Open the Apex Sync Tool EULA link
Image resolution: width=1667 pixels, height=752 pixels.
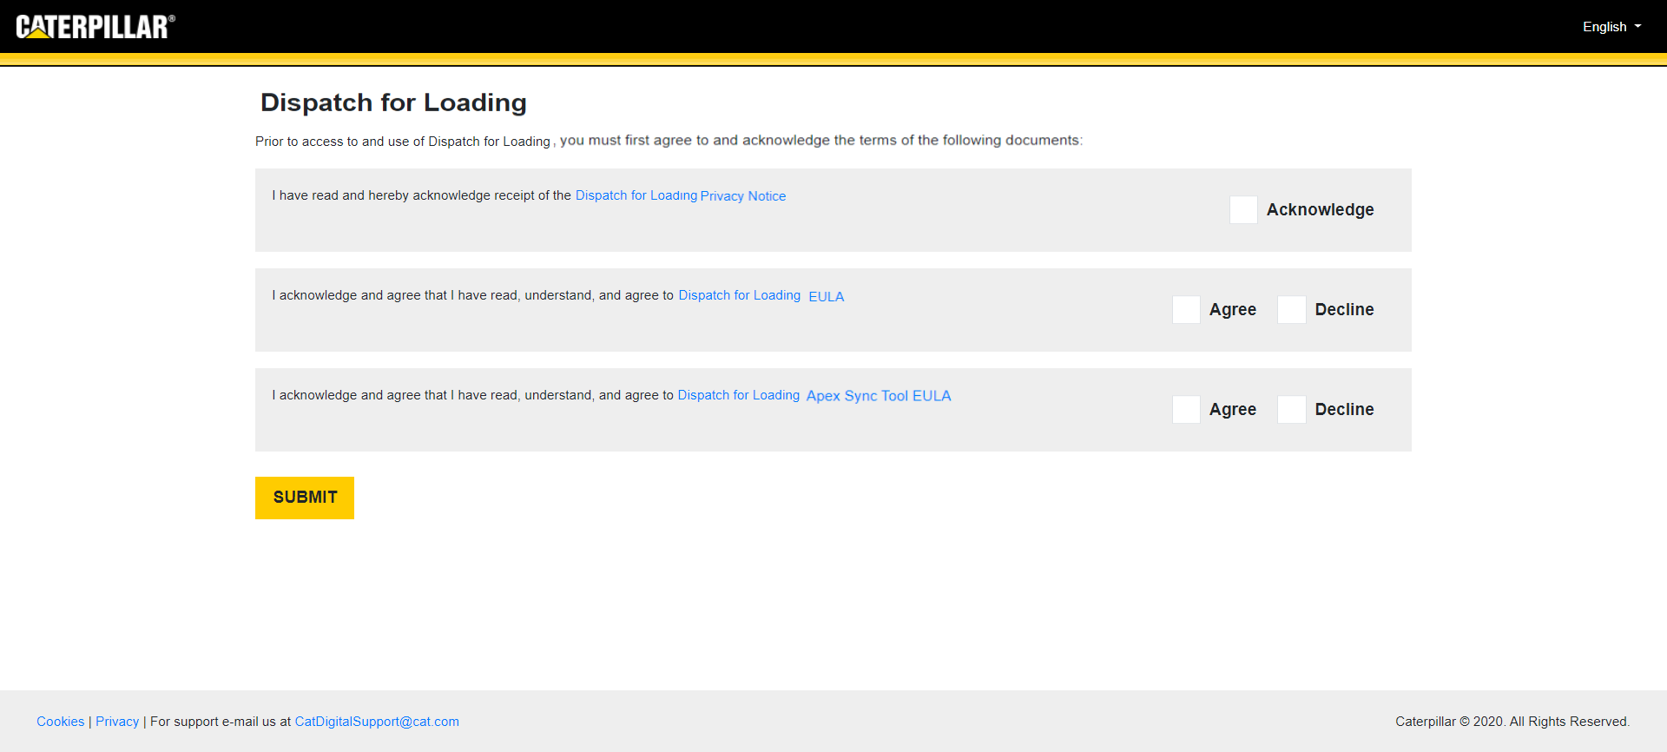pyautogui.click(x=878, y=396)
